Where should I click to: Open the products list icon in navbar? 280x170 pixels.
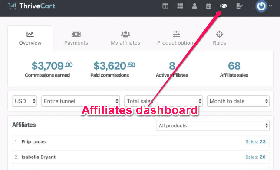click(180, 6)
